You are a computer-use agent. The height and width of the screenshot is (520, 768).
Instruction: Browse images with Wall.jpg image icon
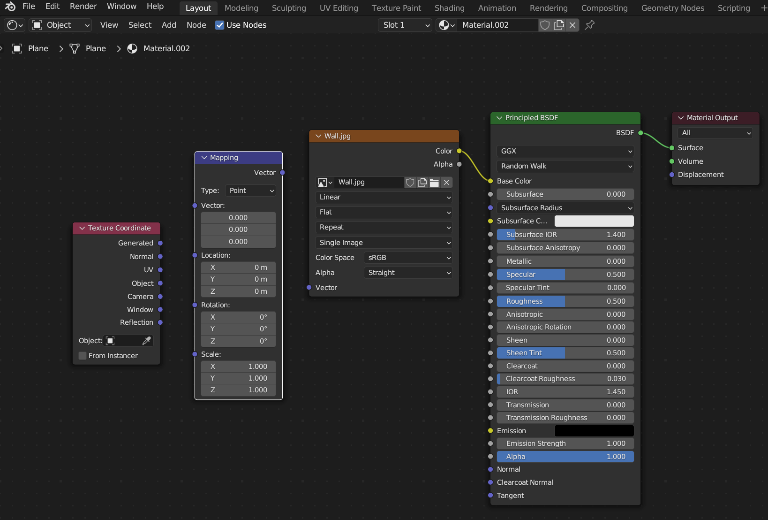325,182
